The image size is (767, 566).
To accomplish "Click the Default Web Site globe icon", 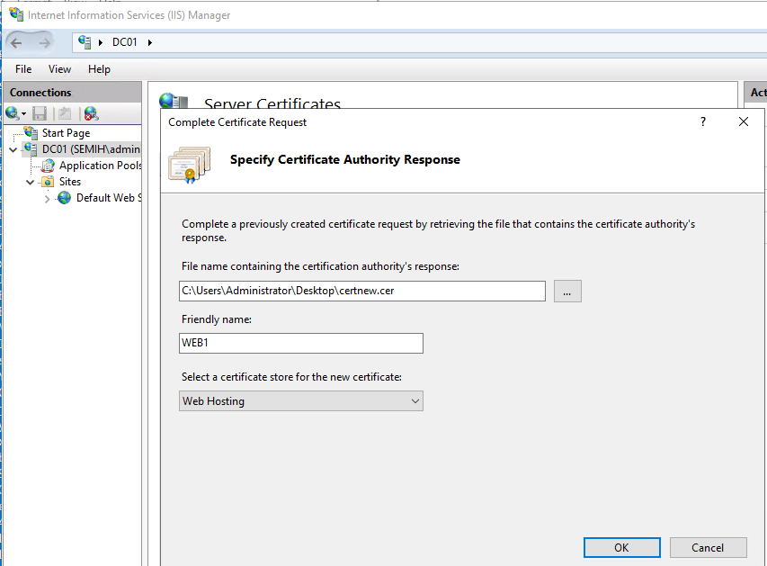I will coord(65,198).
